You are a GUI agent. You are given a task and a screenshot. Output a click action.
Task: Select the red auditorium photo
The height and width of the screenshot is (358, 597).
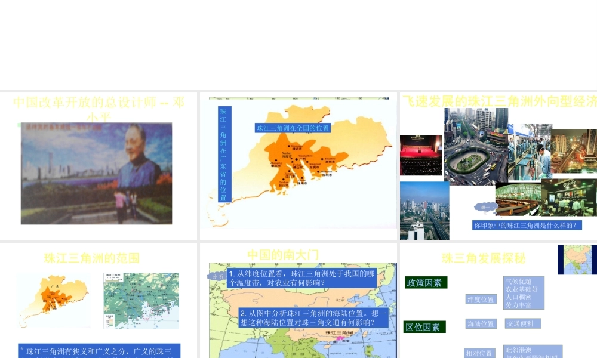(x=421, y=155)
